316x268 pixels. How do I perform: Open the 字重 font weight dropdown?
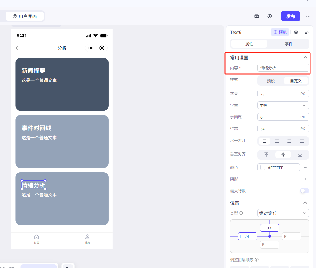point(283,105)
